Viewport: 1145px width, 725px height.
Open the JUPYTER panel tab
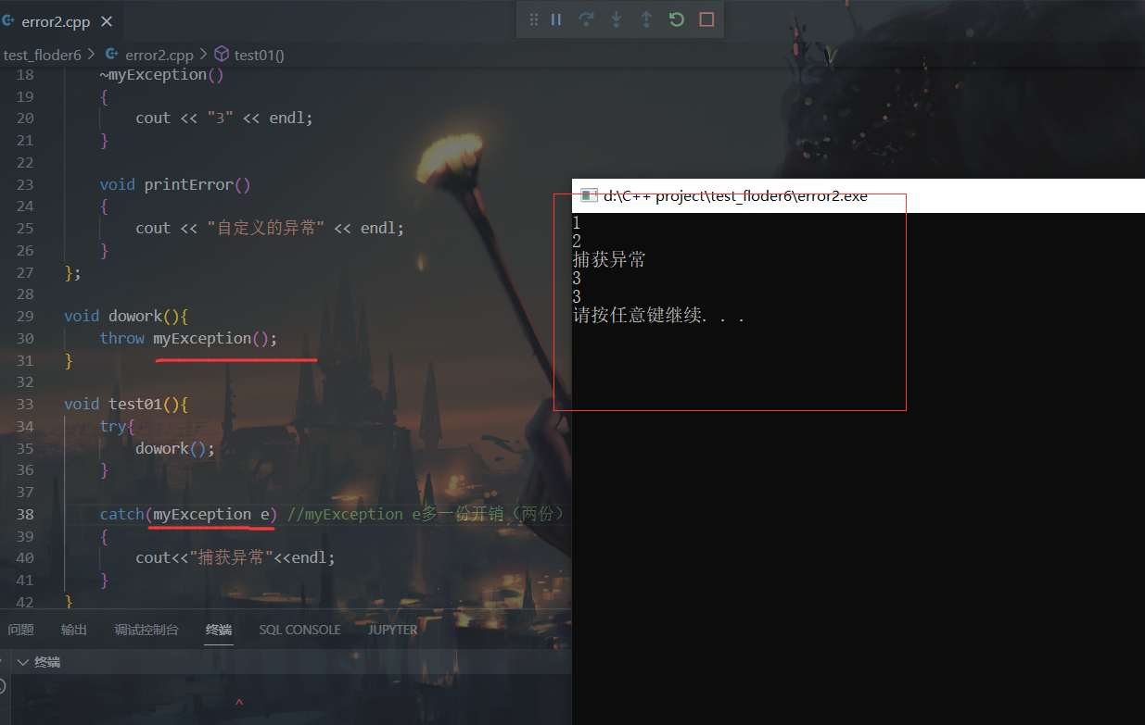(x=392, y=630)
